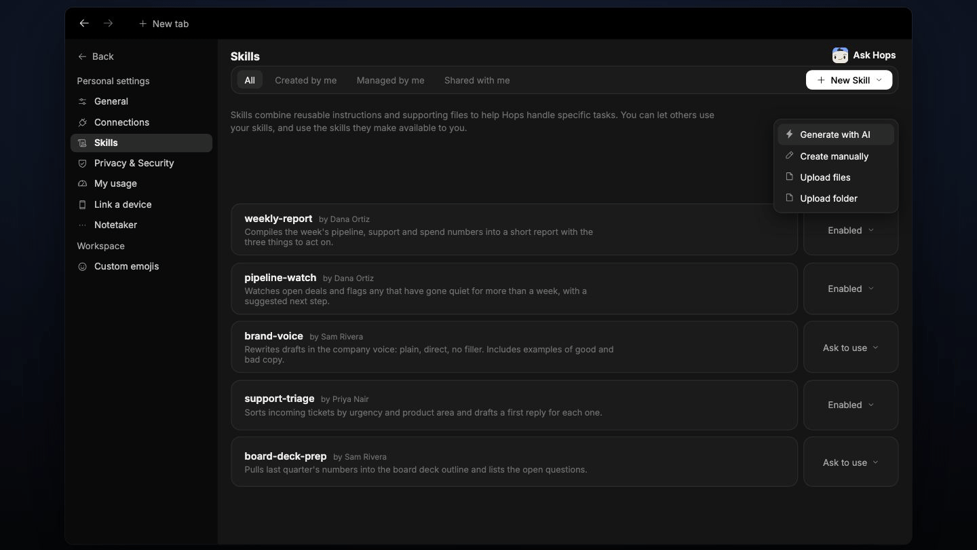977x550 pixels.
Task: Click the Connections plug icon
Action: click(x=83, y=122)
